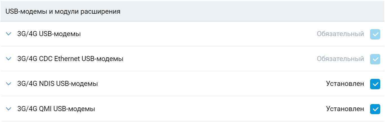Uncheck the 3G/4G QMI USB-модемы component

pos(375,109)
